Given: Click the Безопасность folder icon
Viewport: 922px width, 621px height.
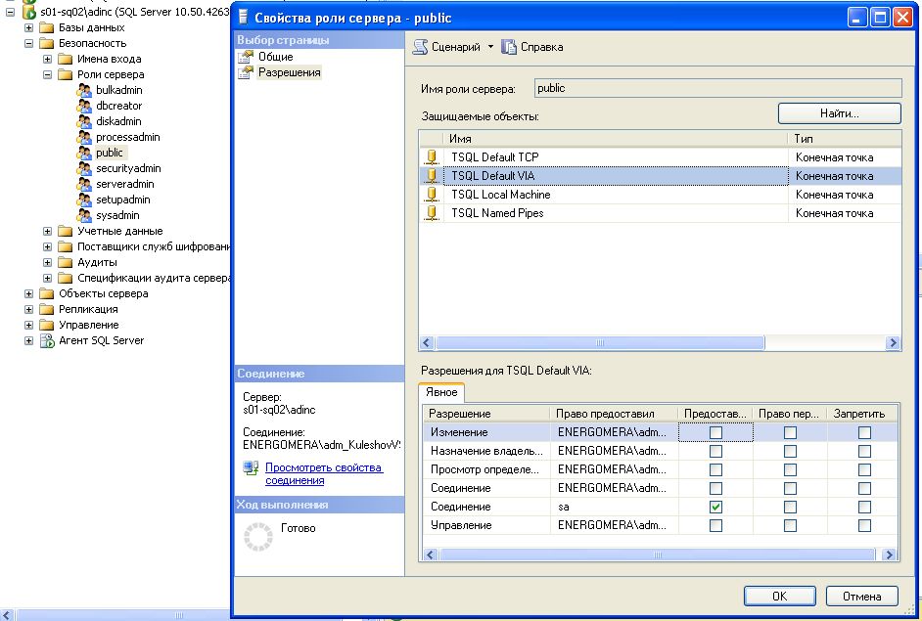Looking at the screenshot, I should point(46,43).
